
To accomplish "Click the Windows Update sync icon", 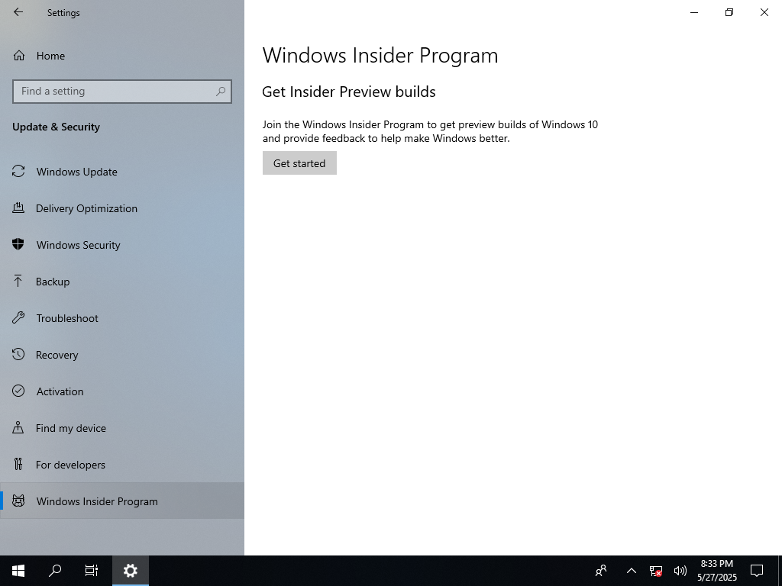I will click(18, 172).
